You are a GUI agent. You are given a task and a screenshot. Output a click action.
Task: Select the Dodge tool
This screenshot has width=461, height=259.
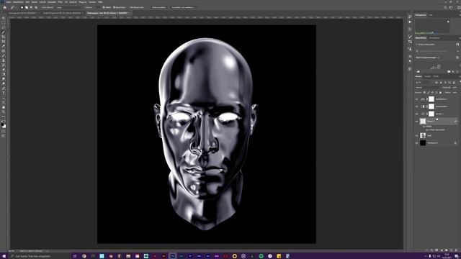pyautogui.click(x=4, y=83)
